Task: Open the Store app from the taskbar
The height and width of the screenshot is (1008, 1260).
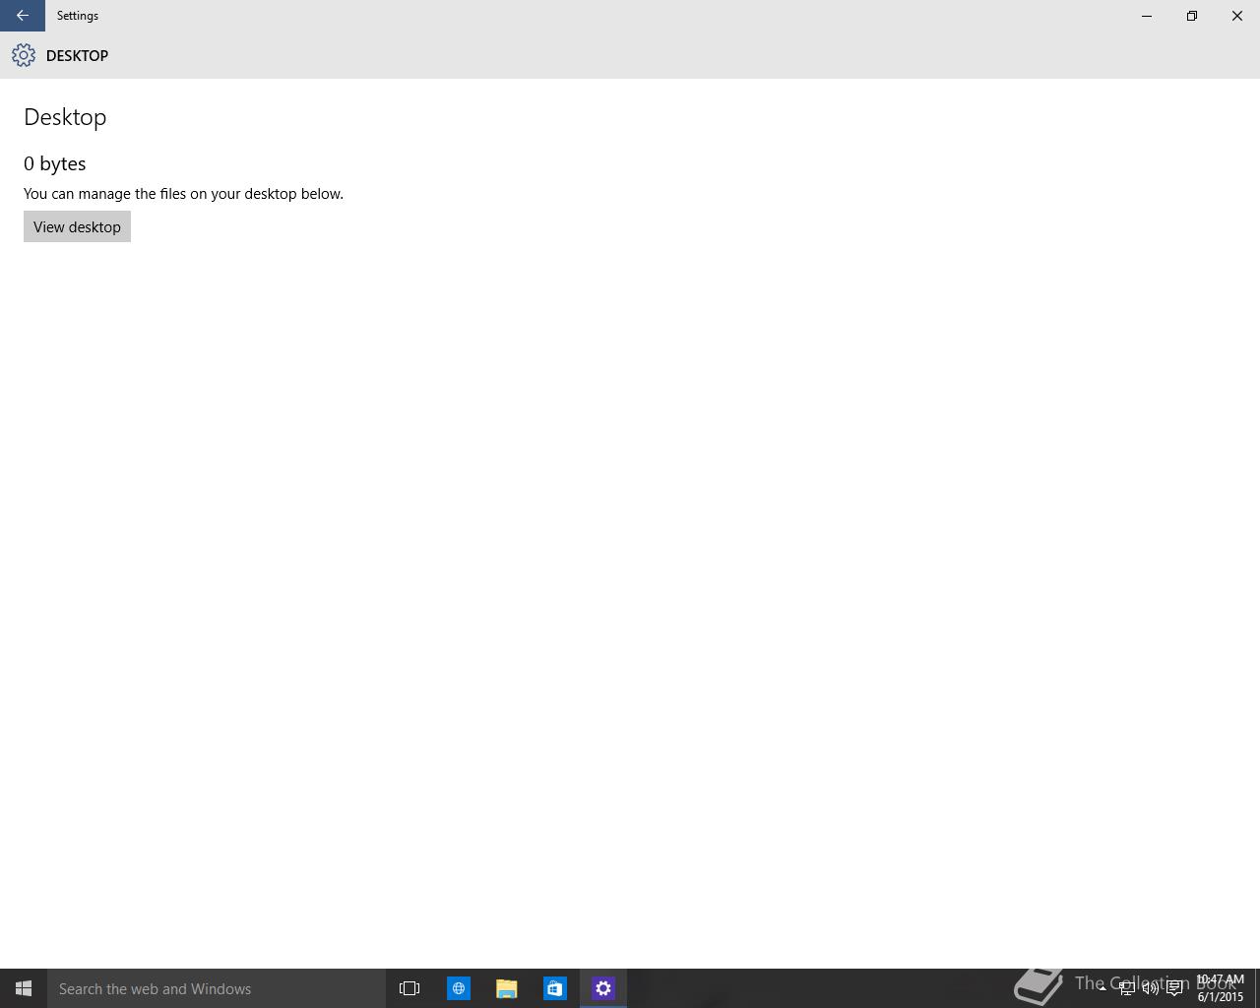Action: 555,988
